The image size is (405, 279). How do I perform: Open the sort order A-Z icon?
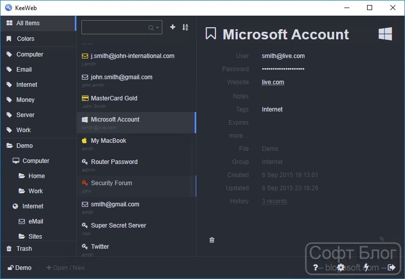click(x=185, y=27)
